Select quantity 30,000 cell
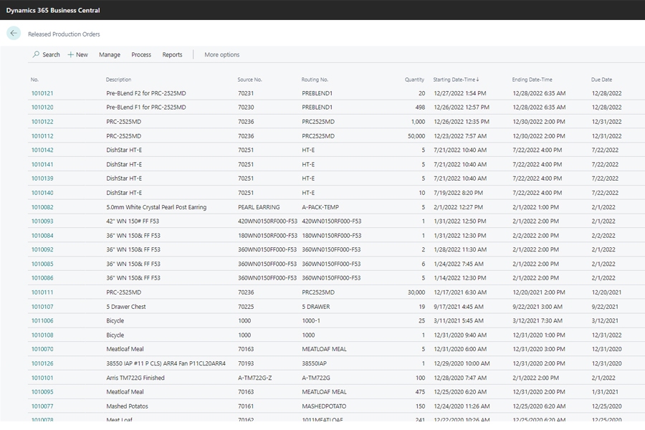 pyautogui.click(x=416, y=292)
